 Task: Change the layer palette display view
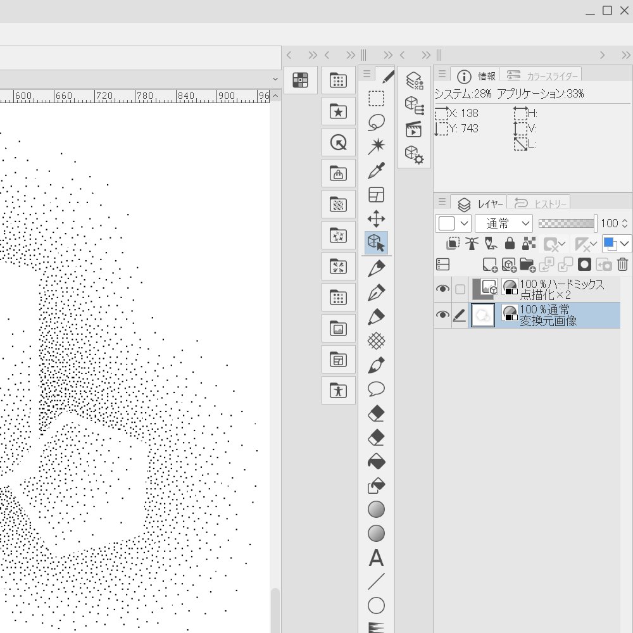pos(443,265)
